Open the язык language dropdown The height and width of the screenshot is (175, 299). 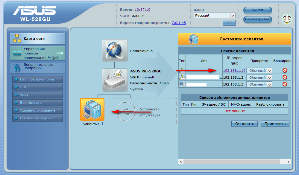coord(214,16)
